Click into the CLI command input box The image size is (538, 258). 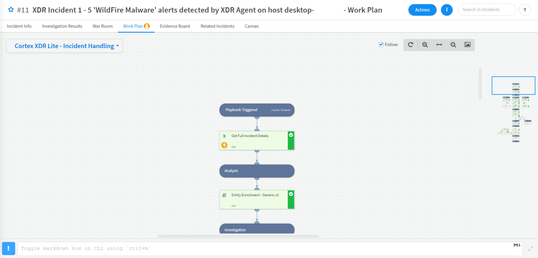(x=270, y=249)
